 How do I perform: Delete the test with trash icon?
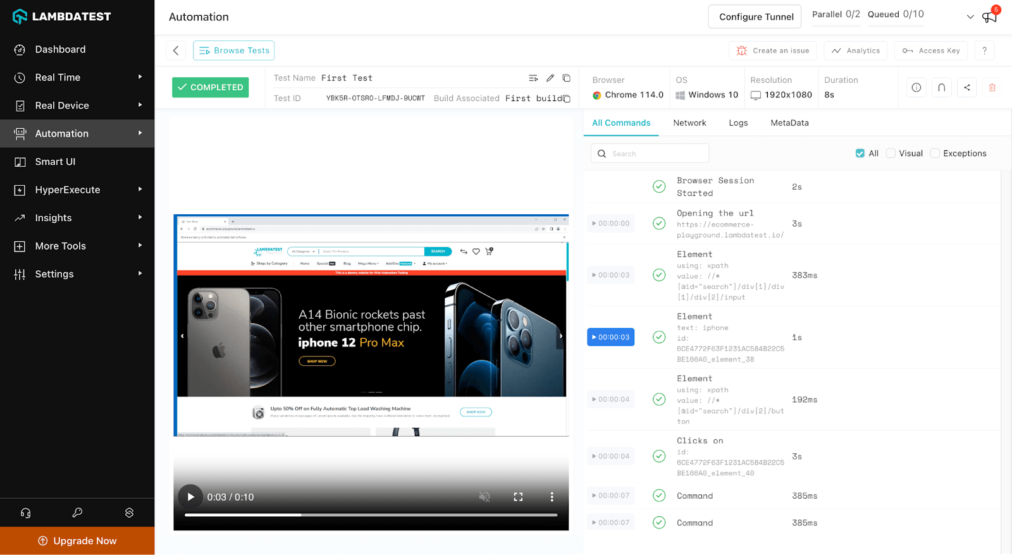[x=992, y=87]
